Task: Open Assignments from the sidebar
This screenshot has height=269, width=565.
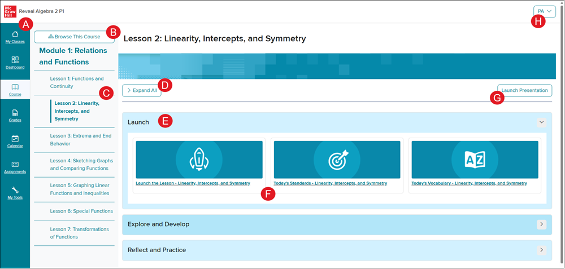Action: [x=15, y=167]
